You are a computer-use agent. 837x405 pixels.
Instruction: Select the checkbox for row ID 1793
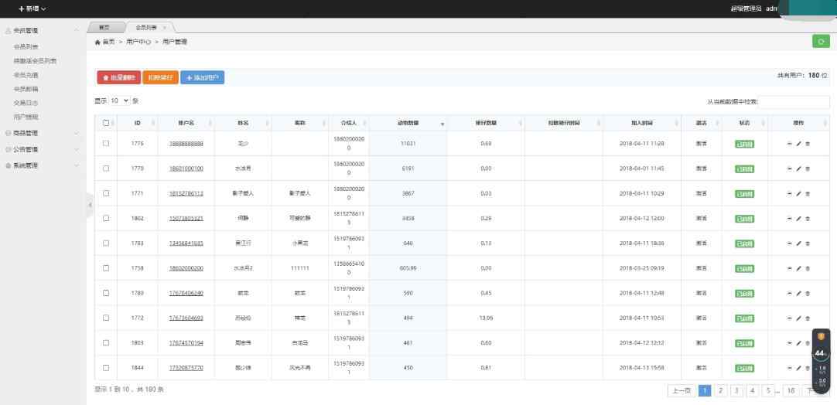point(106,243)
